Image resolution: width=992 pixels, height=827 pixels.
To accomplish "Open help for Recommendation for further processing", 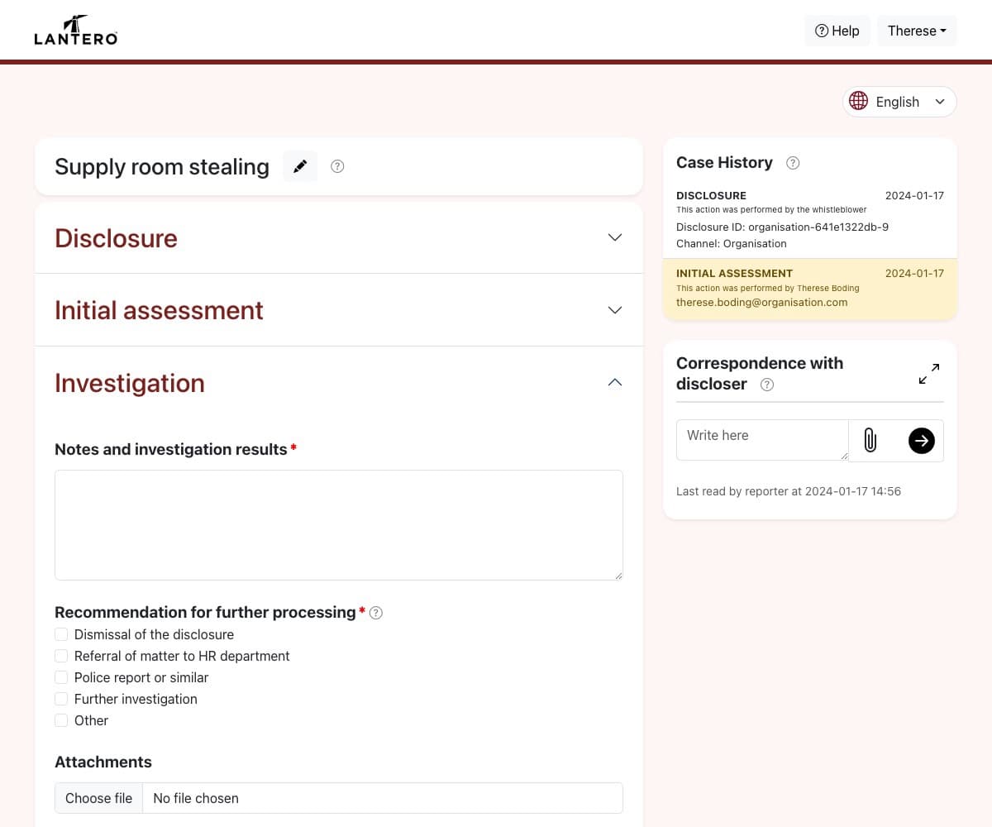I will point(376,613).
